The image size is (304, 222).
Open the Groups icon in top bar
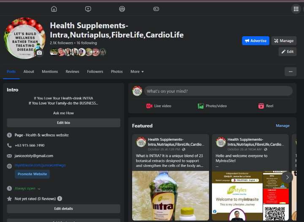click(122, 9)
